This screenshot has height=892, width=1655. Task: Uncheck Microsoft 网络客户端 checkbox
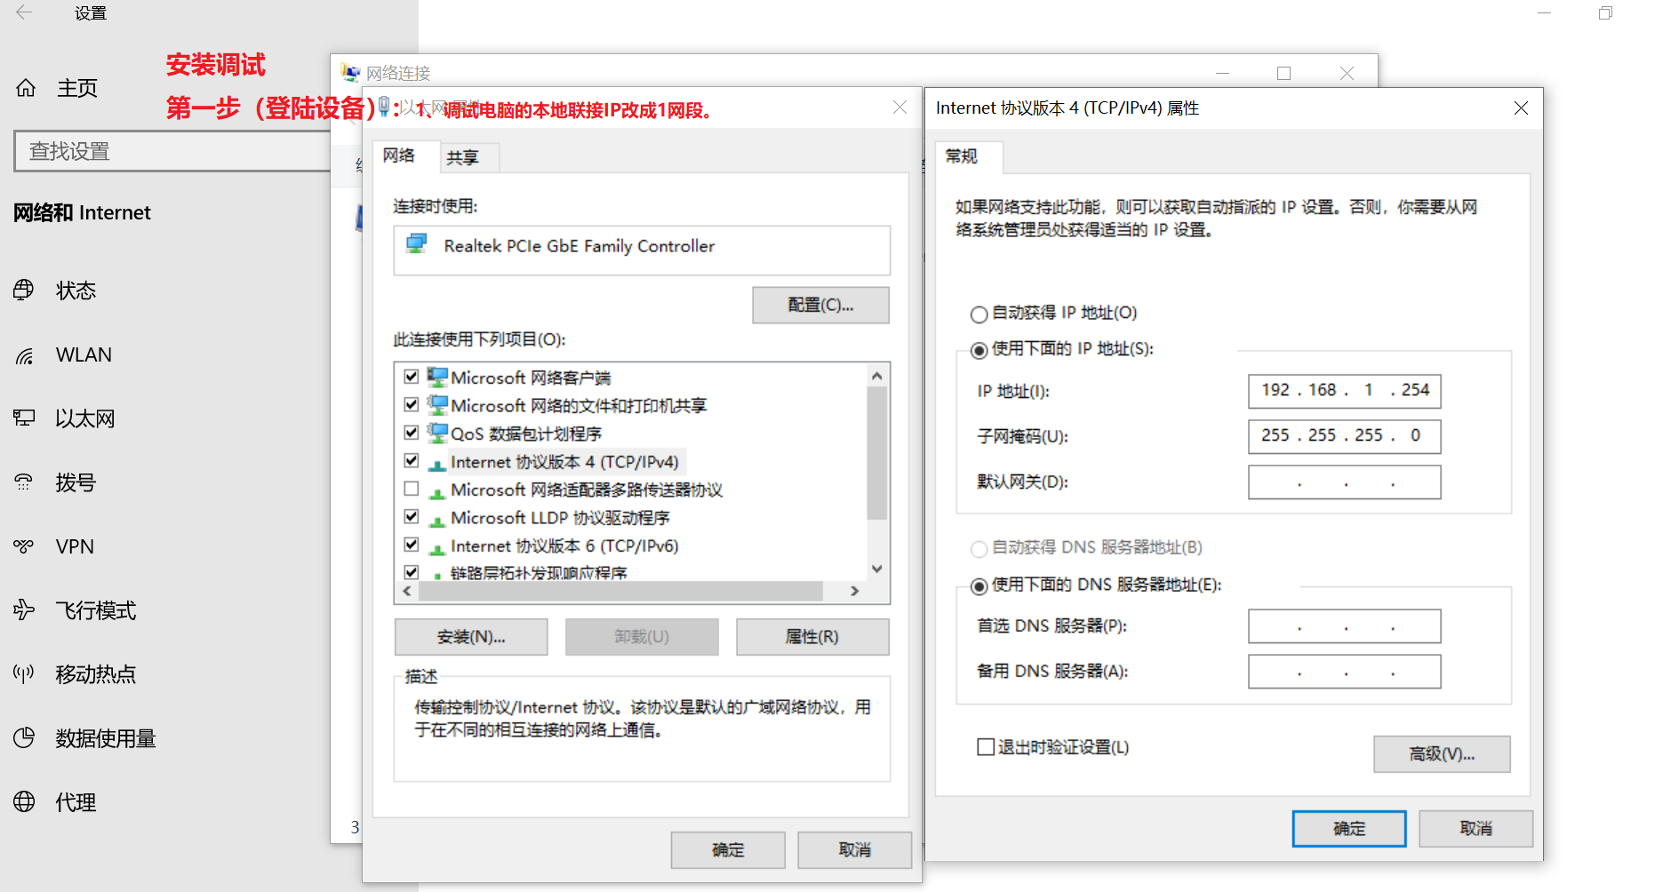[x=412, y=376]
